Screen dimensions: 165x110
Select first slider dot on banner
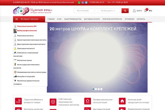[93, 89]
